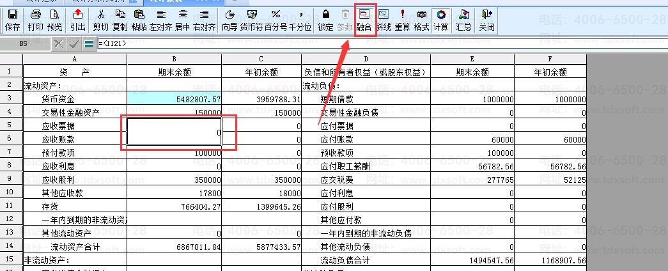Toggle 千分位 thousands separator format
The image size is (668, 271).
[300, 20]
